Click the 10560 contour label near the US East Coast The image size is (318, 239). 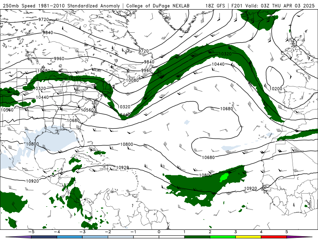point(87,110)
